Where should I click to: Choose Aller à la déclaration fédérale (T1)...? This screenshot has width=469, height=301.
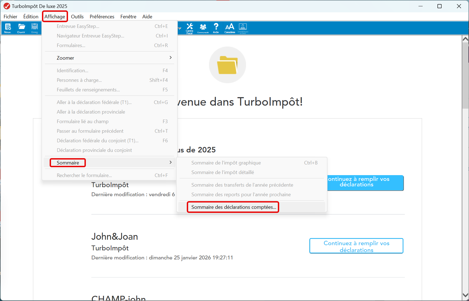pyautogui.click(x=109, y=102)
